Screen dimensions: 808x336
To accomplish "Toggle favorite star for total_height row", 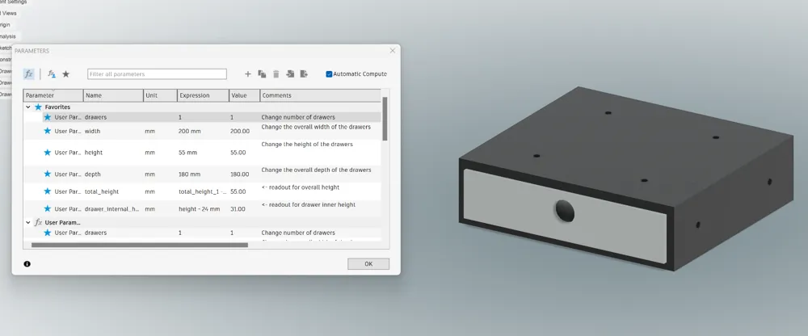I will [x=48, y=191].
